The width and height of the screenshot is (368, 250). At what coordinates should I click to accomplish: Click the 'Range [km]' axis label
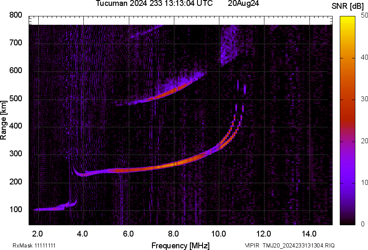pyautogui.click(x=3, y=120)
